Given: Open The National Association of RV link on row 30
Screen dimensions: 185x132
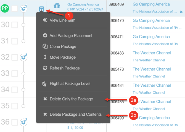Looking at the screenshot, I should pyautogui.click(x=157, y=28).
